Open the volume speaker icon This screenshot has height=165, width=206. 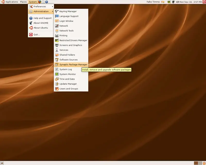click(x=177, y=2)
